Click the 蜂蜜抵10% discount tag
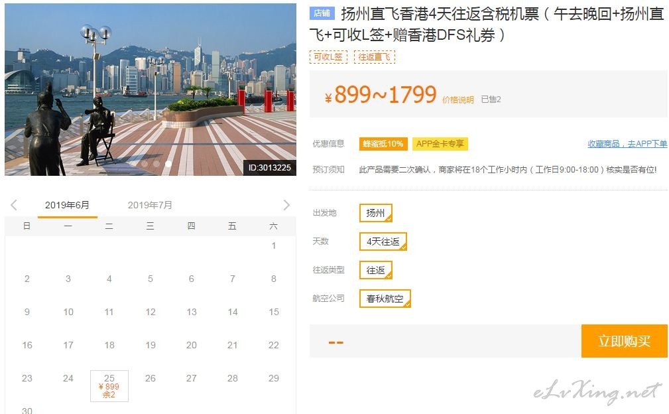 (383, 144)
